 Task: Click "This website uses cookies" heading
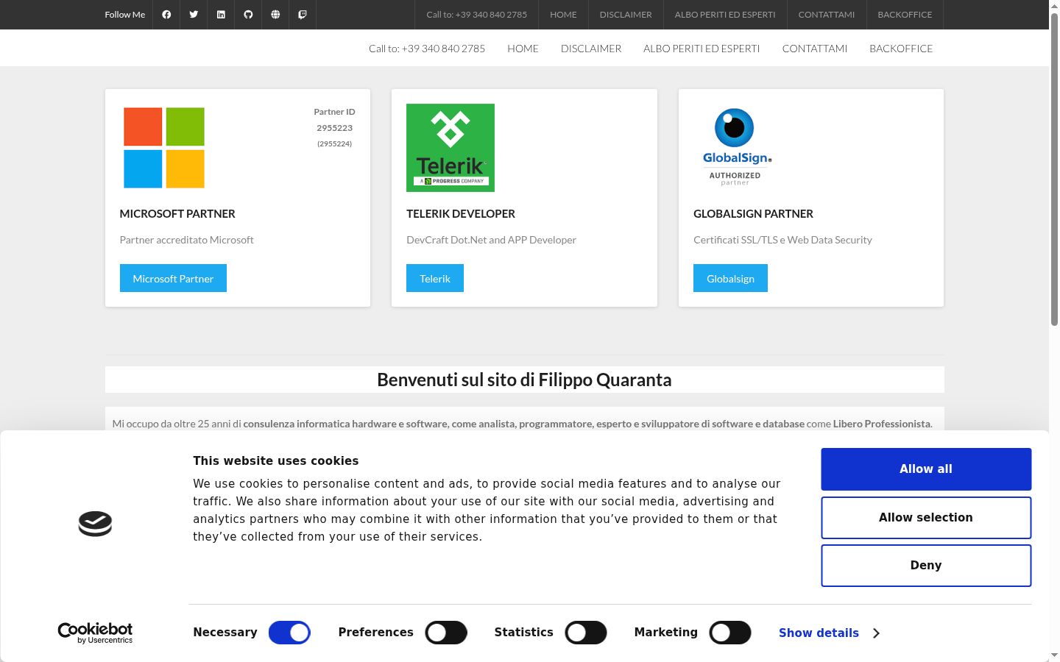[276, 461]
